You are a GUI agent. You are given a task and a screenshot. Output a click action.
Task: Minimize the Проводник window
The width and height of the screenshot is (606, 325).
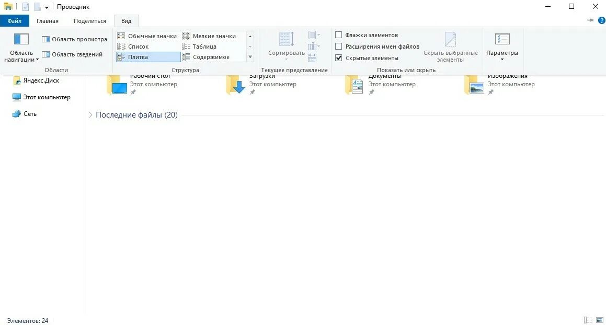547,7
